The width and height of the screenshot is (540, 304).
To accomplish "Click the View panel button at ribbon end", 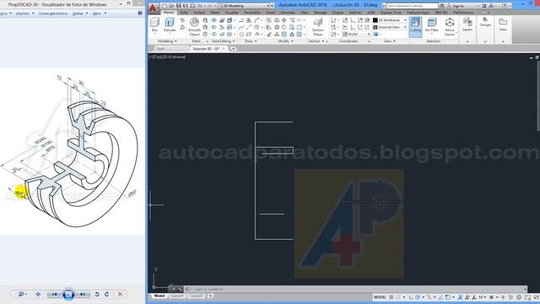I will pos(503,24).
